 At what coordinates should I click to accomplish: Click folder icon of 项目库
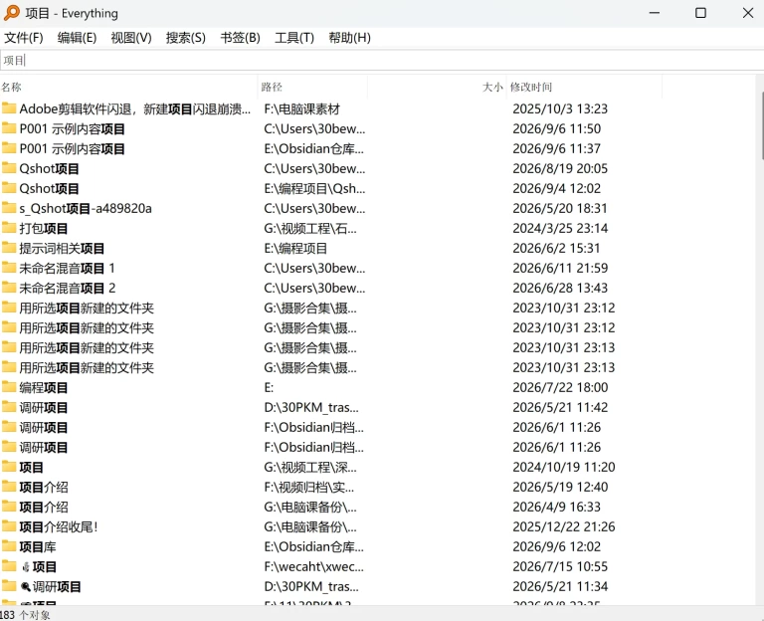tap(9, 546)
